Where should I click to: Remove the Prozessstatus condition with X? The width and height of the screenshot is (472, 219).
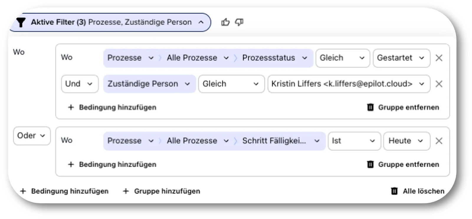click(439, 58)
